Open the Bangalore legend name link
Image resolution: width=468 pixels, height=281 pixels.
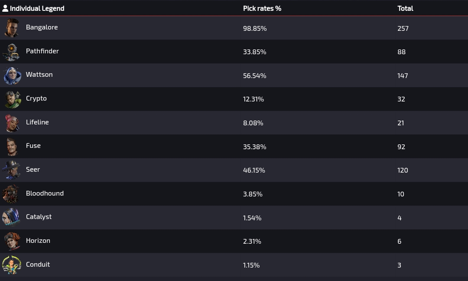click(x=42, y=27)
